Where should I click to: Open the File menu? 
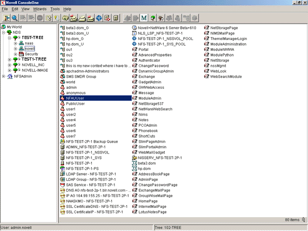pyautogui.click(x=5, y=9)
